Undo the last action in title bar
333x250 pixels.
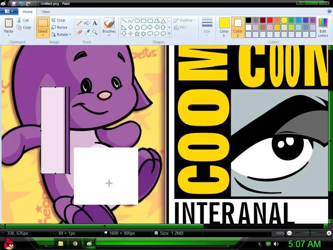pos(21,4)
